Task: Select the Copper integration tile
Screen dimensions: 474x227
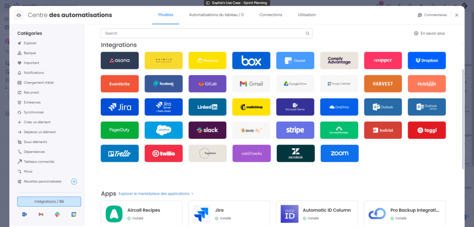Action: pyautogui.click(x=383, y=61)
